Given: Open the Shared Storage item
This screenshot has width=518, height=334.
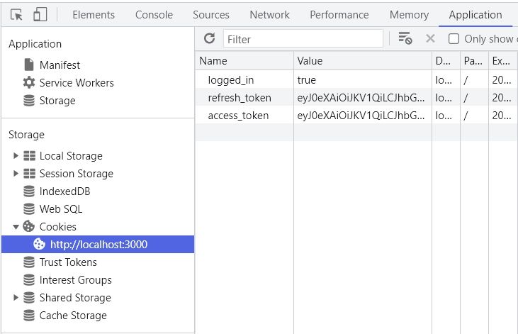Looking at the screenshot, I should 75,298.
